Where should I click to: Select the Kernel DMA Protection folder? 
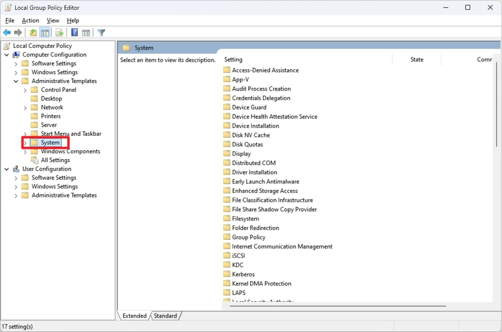[261, 283]
